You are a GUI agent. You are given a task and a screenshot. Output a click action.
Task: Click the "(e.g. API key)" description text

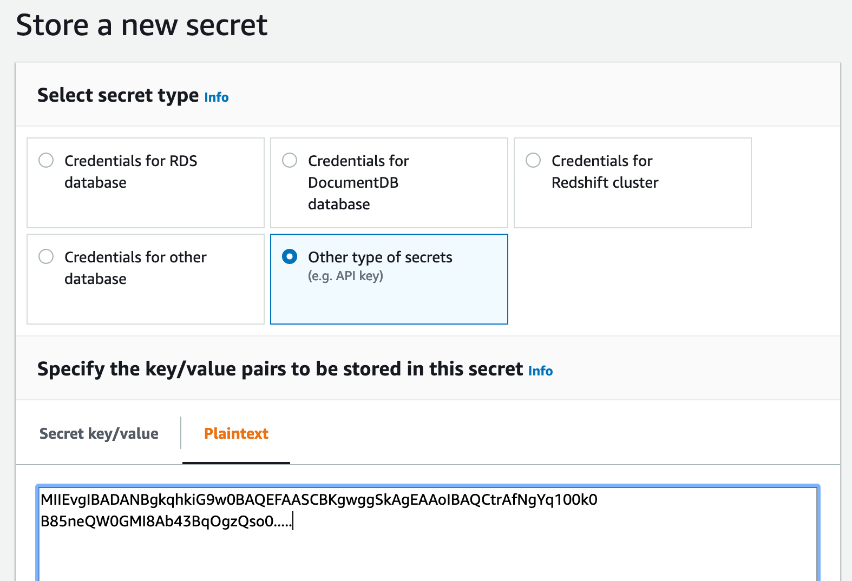pos(345,276)
